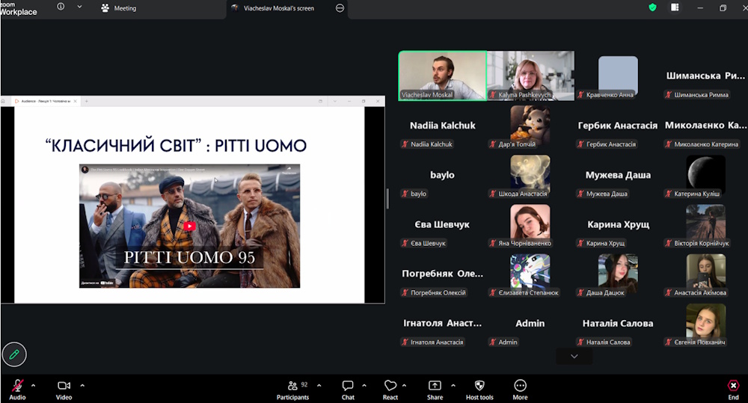Open Host tools shield icon
Image resolution: width=748 pixels, height=403 pixels.
click(x=479, y=386)
